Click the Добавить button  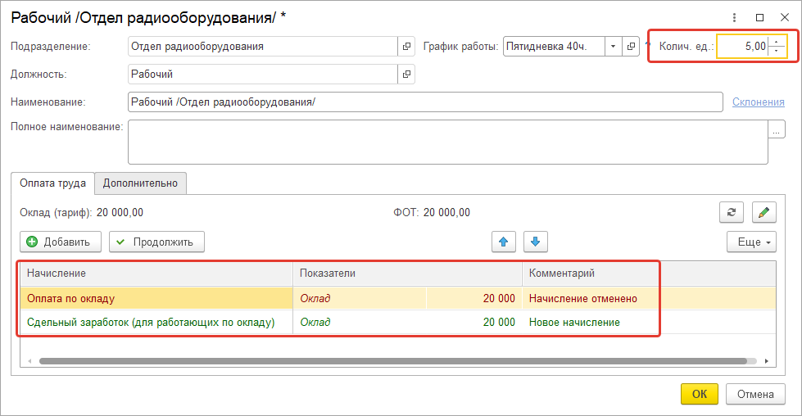[61, 242]
